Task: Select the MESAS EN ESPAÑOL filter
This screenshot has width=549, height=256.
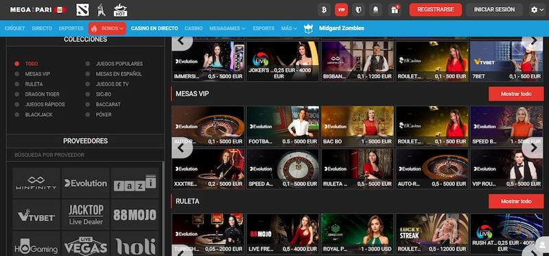Action: (114, 74)
